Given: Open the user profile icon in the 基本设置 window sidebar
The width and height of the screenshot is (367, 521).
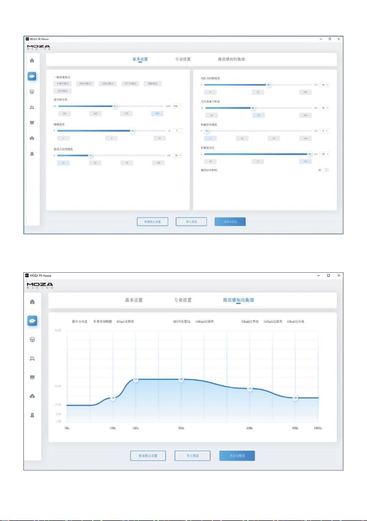Looking at the screenshot, I should [32, 154].
